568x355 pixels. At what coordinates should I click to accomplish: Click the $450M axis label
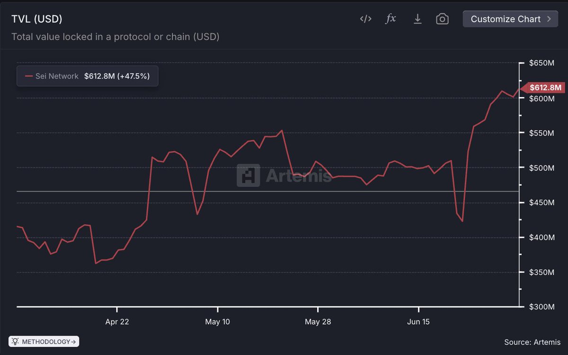[x=542, y=203]
